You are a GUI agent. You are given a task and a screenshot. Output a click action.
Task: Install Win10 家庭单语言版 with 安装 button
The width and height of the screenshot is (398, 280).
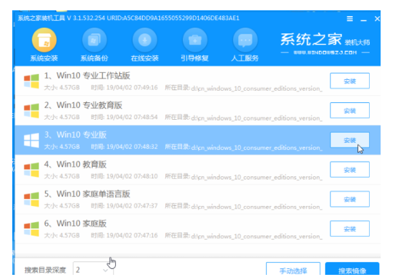350,200
